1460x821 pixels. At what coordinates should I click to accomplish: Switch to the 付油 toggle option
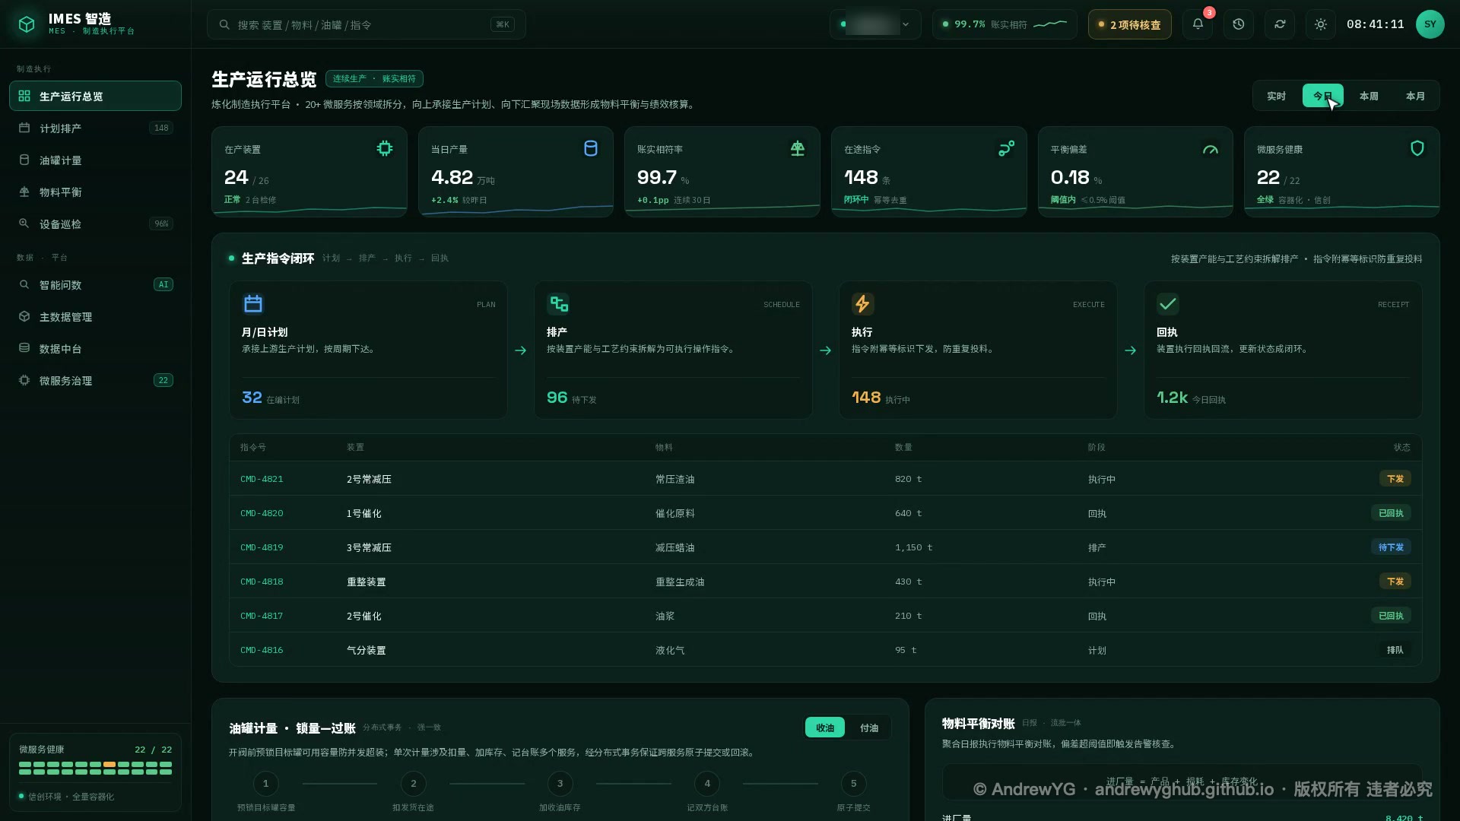(869, 728)
